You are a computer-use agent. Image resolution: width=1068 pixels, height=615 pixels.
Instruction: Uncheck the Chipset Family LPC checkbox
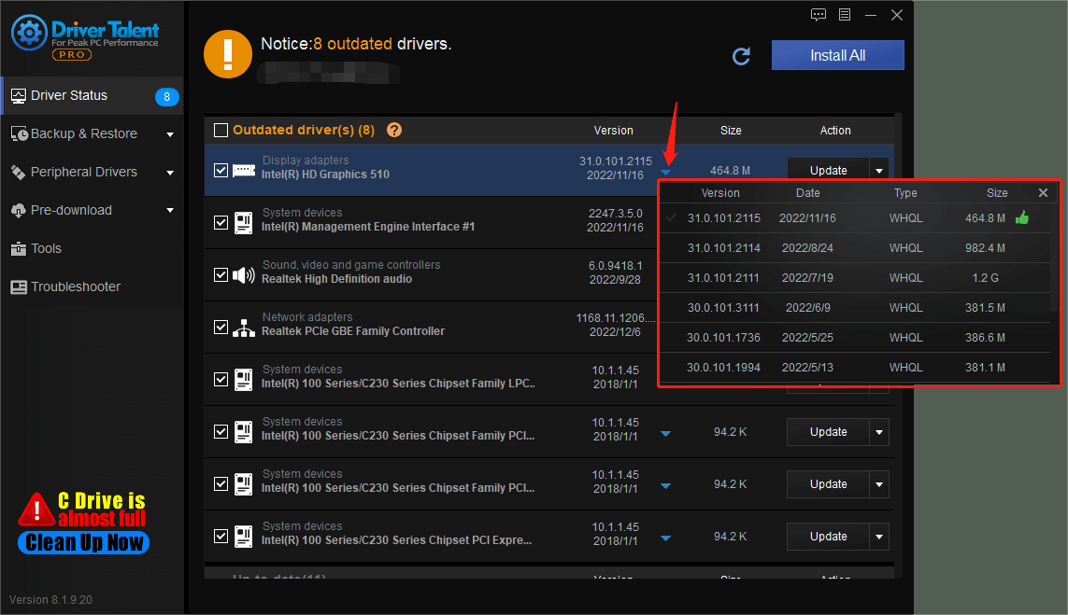click(221, 380)
